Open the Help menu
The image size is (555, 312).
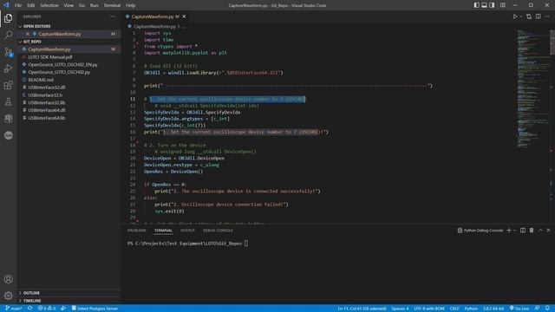point(130,5)
